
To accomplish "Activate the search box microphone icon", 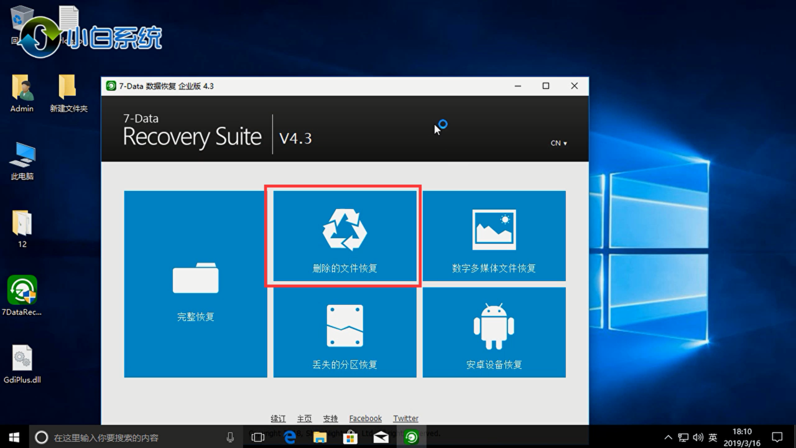I will (230, 437).
